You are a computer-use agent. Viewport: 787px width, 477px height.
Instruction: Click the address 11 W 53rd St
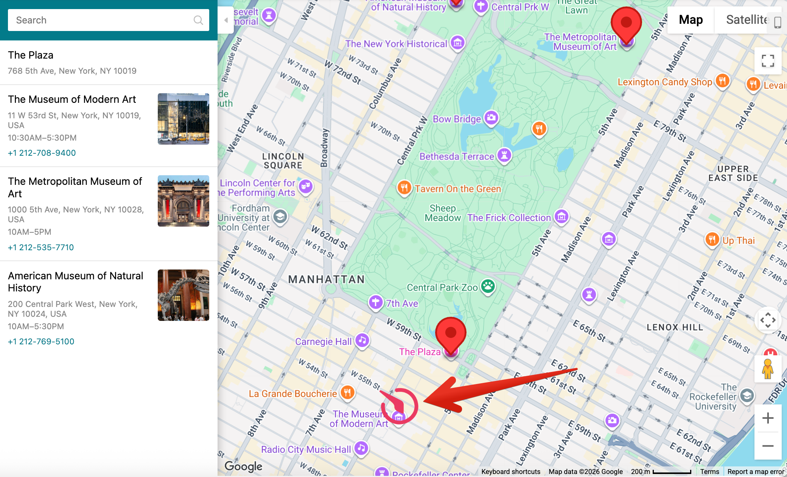[75, 120]
